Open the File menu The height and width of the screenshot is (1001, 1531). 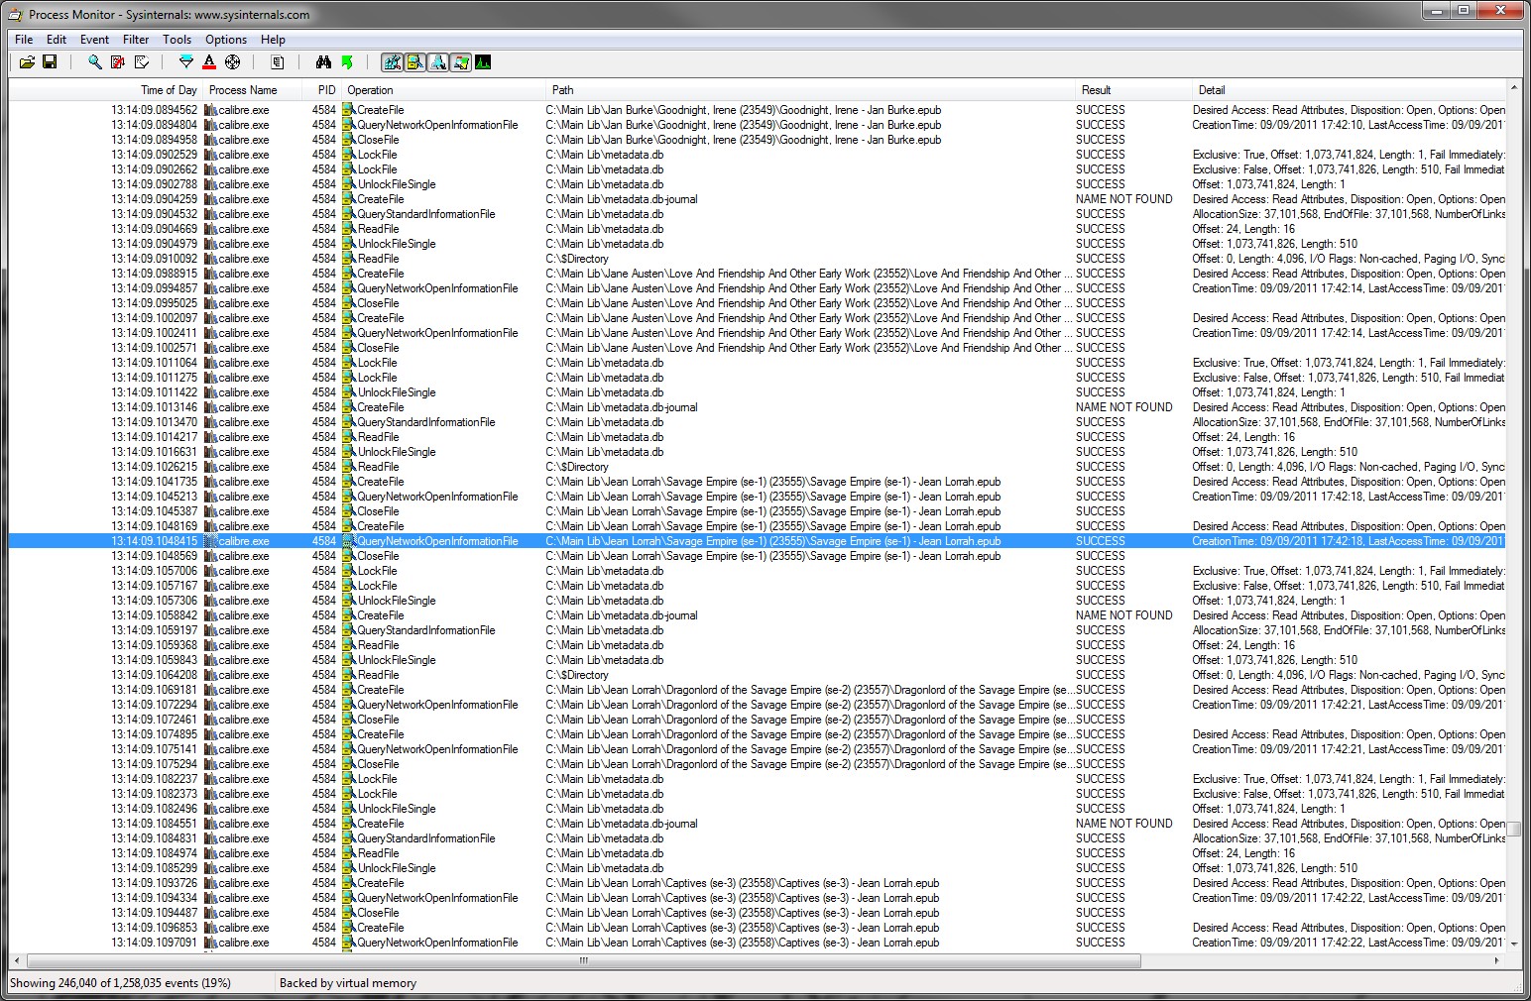[x=24, y=40]
